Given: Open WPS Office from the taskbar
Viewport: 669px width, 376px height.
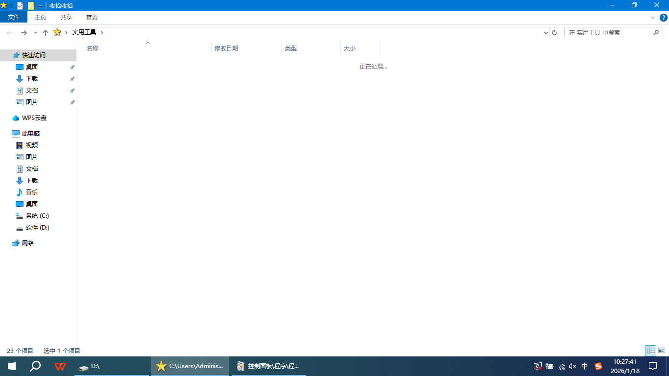Looking at the screenshot, I should pos(60,366).
